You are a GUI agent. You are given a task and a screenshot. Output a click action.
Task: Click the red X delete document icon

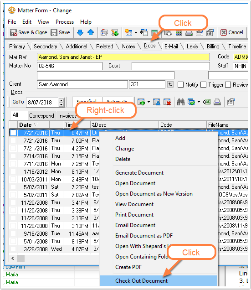coord(167,102)
